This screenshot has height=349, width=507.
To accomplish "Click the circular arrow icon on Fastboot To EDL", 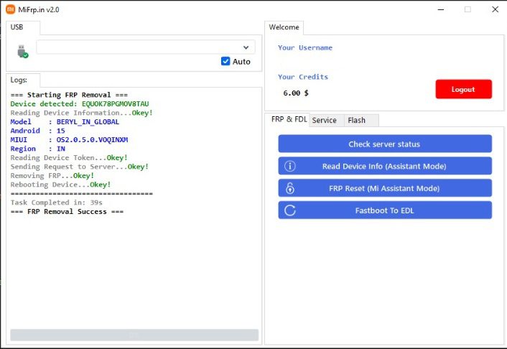I will click(x=290, y=210).
